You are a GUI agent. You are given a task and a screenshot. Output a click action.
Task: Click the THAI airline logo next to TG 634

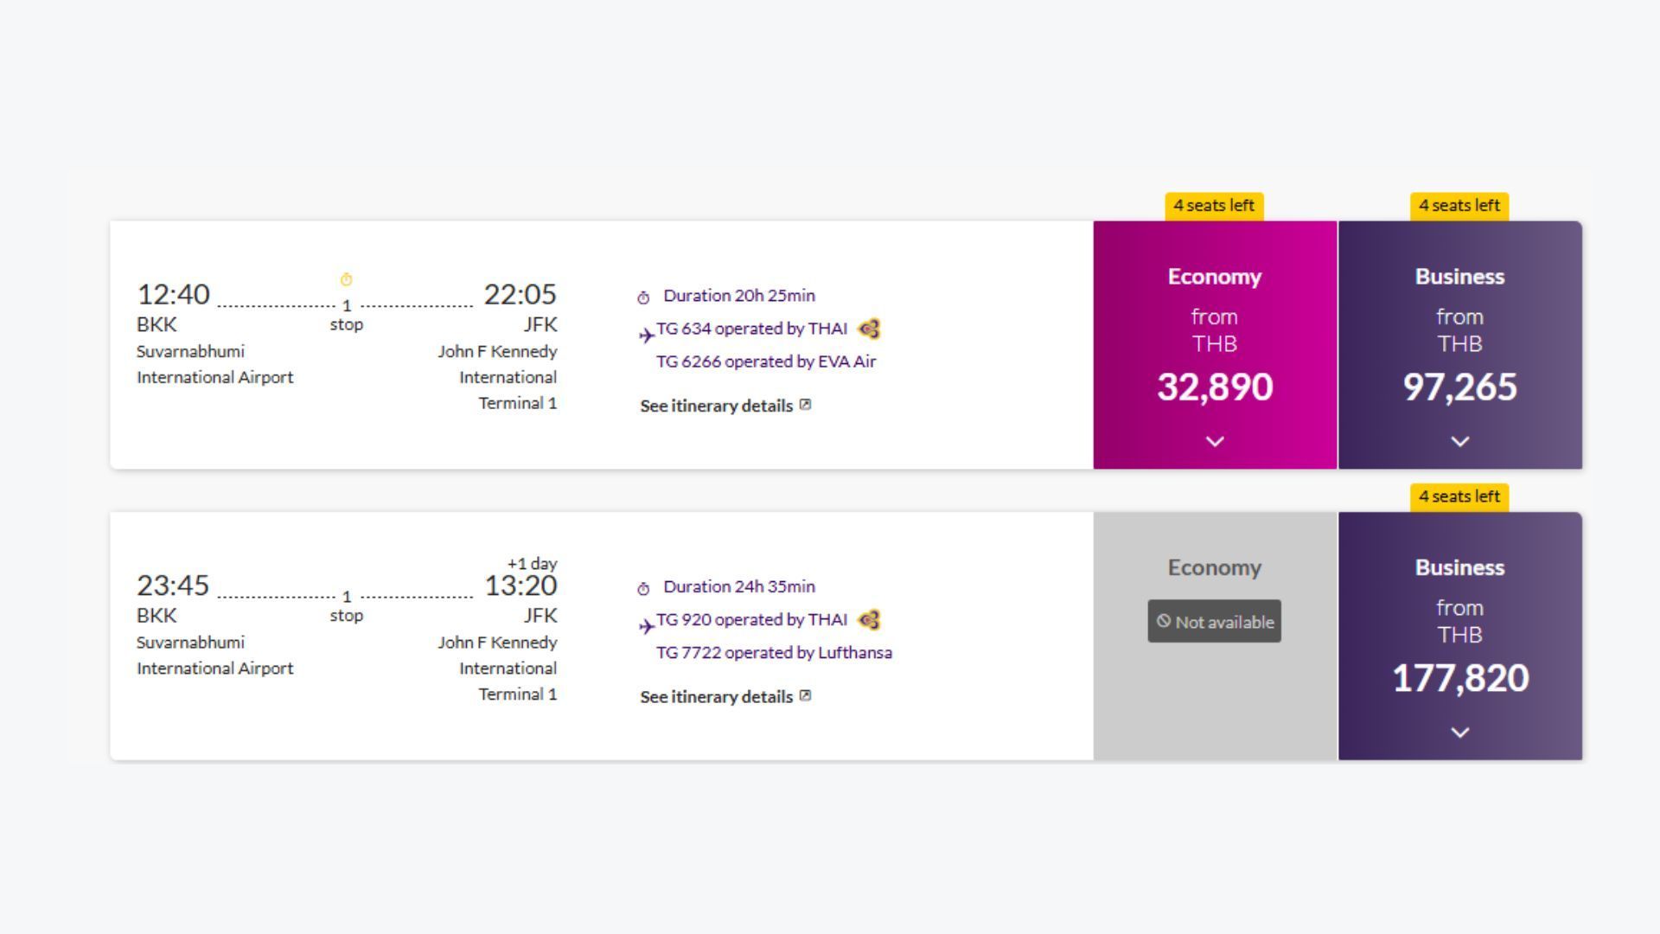[x=869, y=329]
